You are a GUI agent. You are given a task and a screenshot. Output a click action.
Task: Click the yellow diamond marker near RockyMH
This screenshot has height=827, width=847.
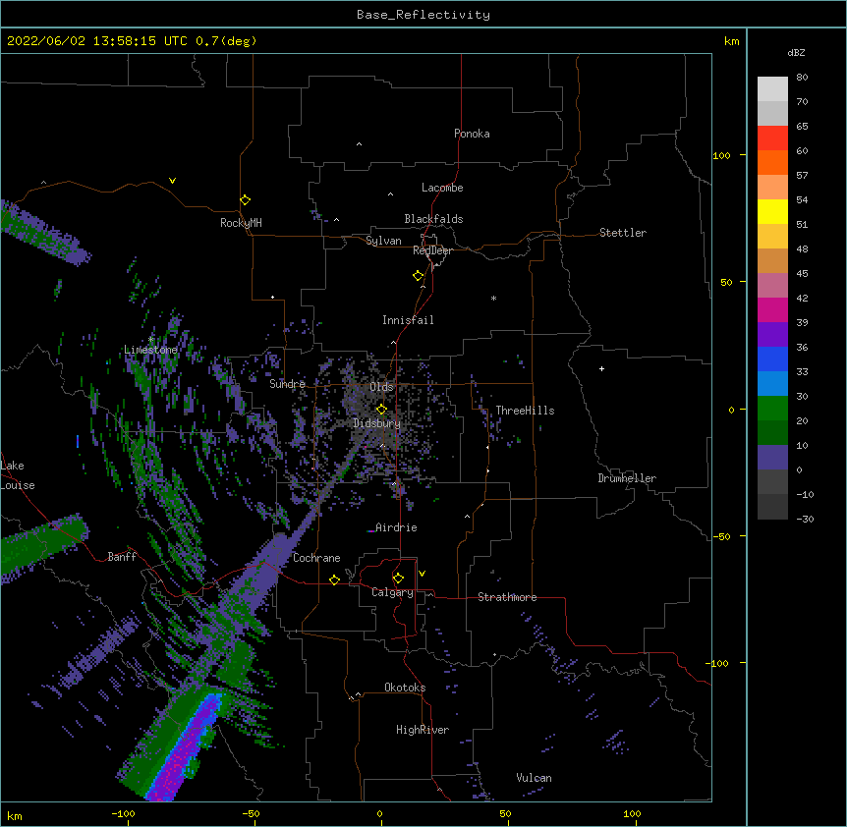tap(245, 200)
